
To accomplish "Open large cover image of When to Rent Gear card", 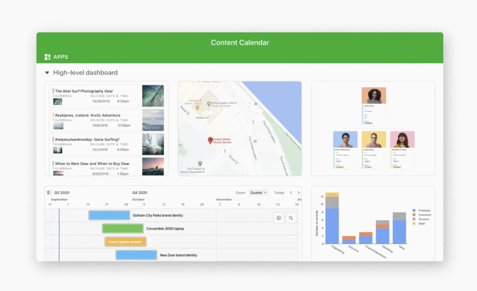I will pos(153,167).
